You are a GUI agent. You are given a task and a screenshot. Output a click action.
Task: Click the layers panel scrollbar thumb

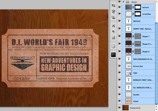[156, 64]
